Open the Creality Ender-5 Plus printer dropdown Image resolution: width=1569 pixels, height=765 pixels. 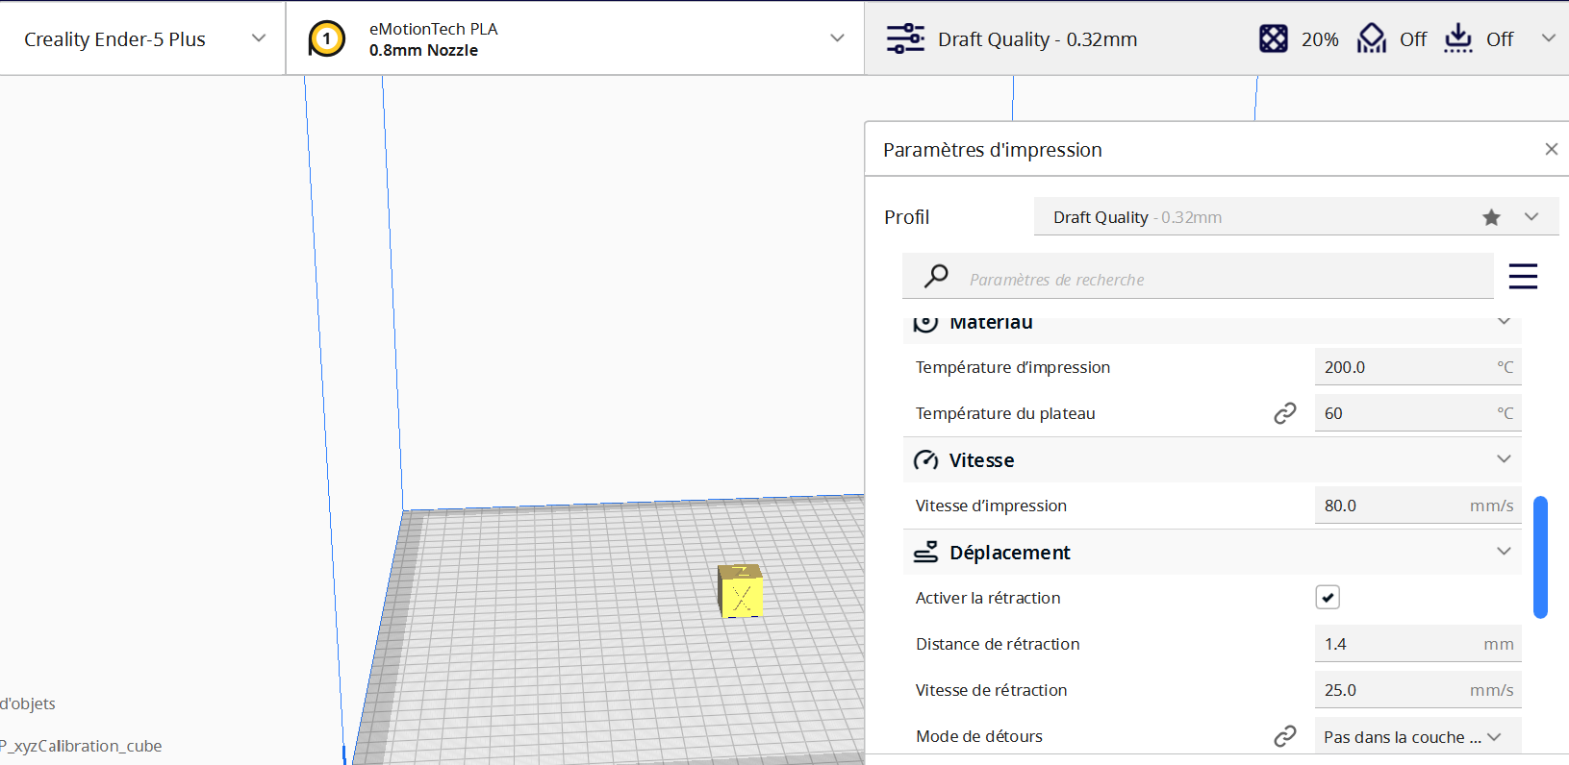(x=142, y=38)
